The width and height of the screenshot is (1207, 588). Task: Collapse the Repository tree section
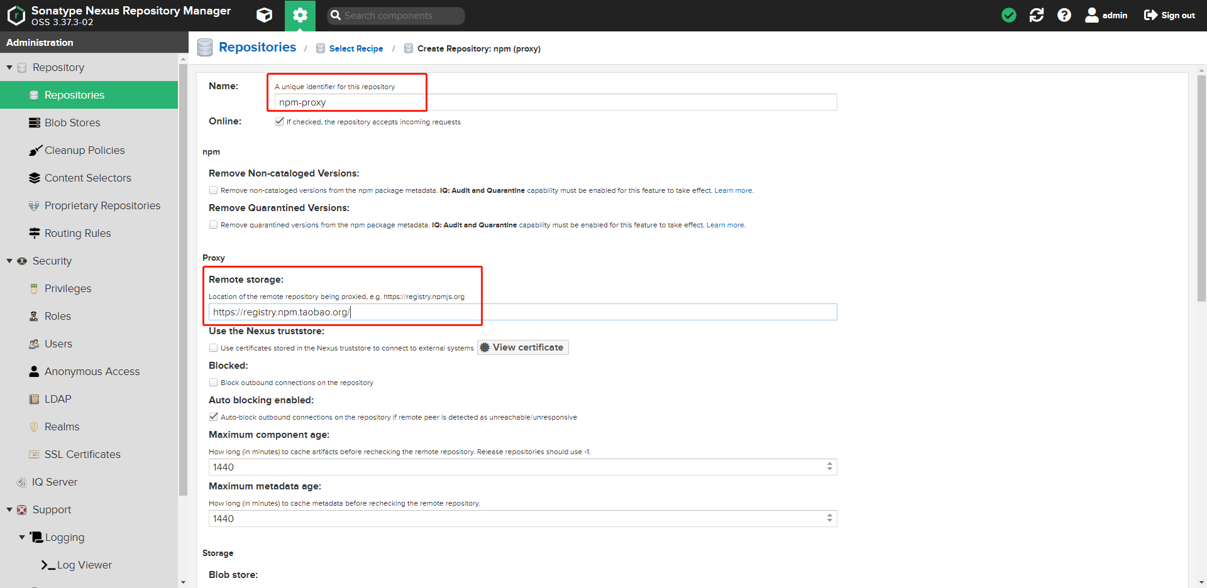click(9, 67)
